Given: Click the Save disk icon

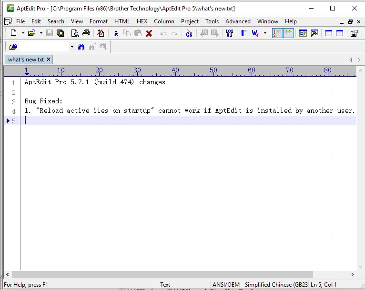Looking at the screenshot, I should click(50, 33).
